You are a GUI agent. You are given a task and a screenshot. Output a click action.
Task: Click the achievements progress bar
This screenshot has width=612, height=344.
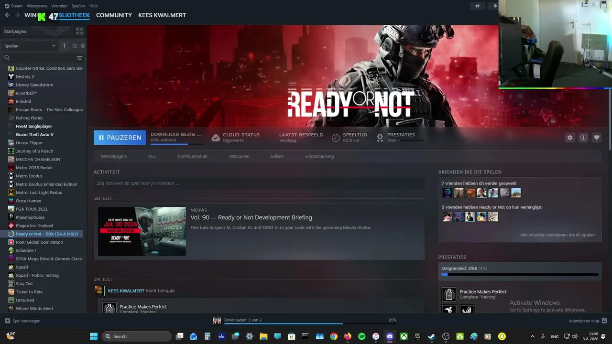(x=520, y=275)
